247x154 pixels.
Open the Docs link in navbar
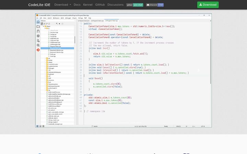(x=77, y=5)
